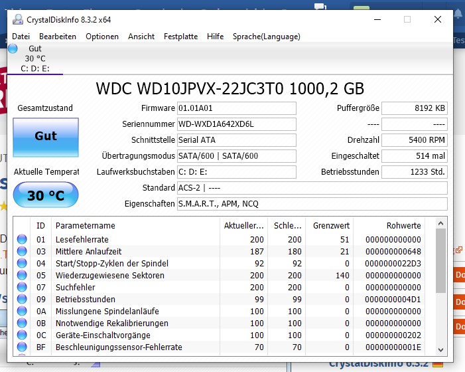The width and height of the screenshot is (465, 372).
Task: Click the Grenzwert value 140
Action: click(x=342, y=275)
